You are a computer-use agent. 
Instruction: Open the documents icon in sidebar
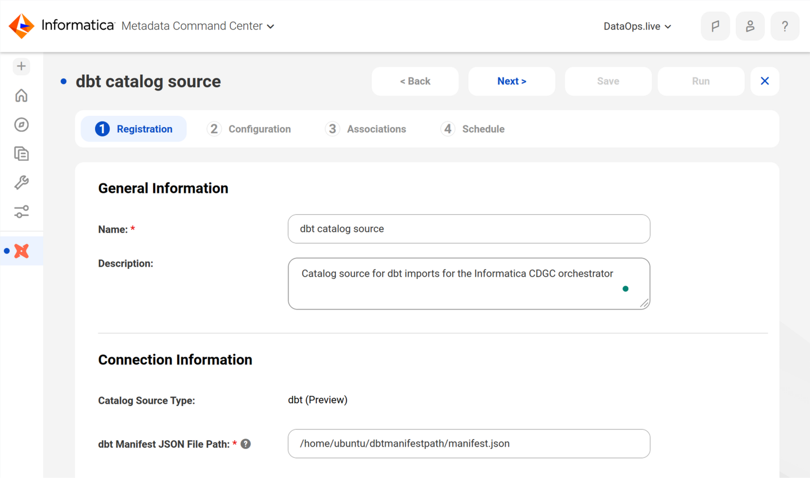point(21,154)
